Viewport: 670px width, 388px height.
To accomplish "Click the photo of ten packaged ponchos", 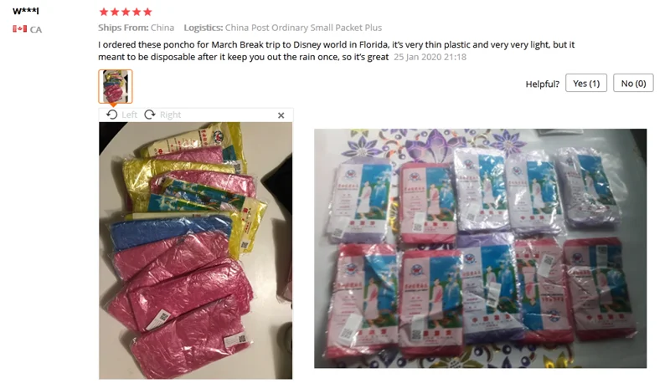I will coord(480,248).
